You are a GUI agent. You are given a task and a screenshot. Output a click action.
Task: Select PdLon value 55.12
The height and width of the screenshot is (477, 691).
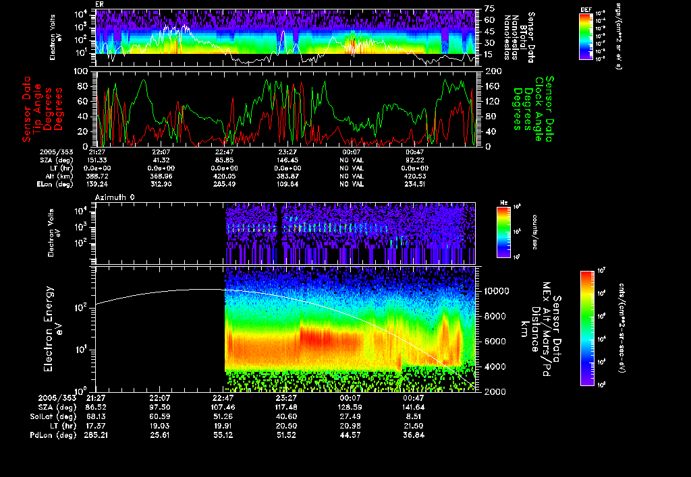tap(223, 435)
